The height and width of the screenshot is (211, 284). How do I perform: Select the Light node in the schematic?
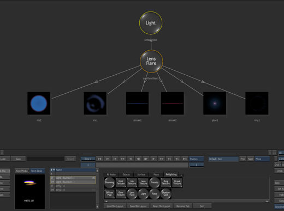point(151,23)
